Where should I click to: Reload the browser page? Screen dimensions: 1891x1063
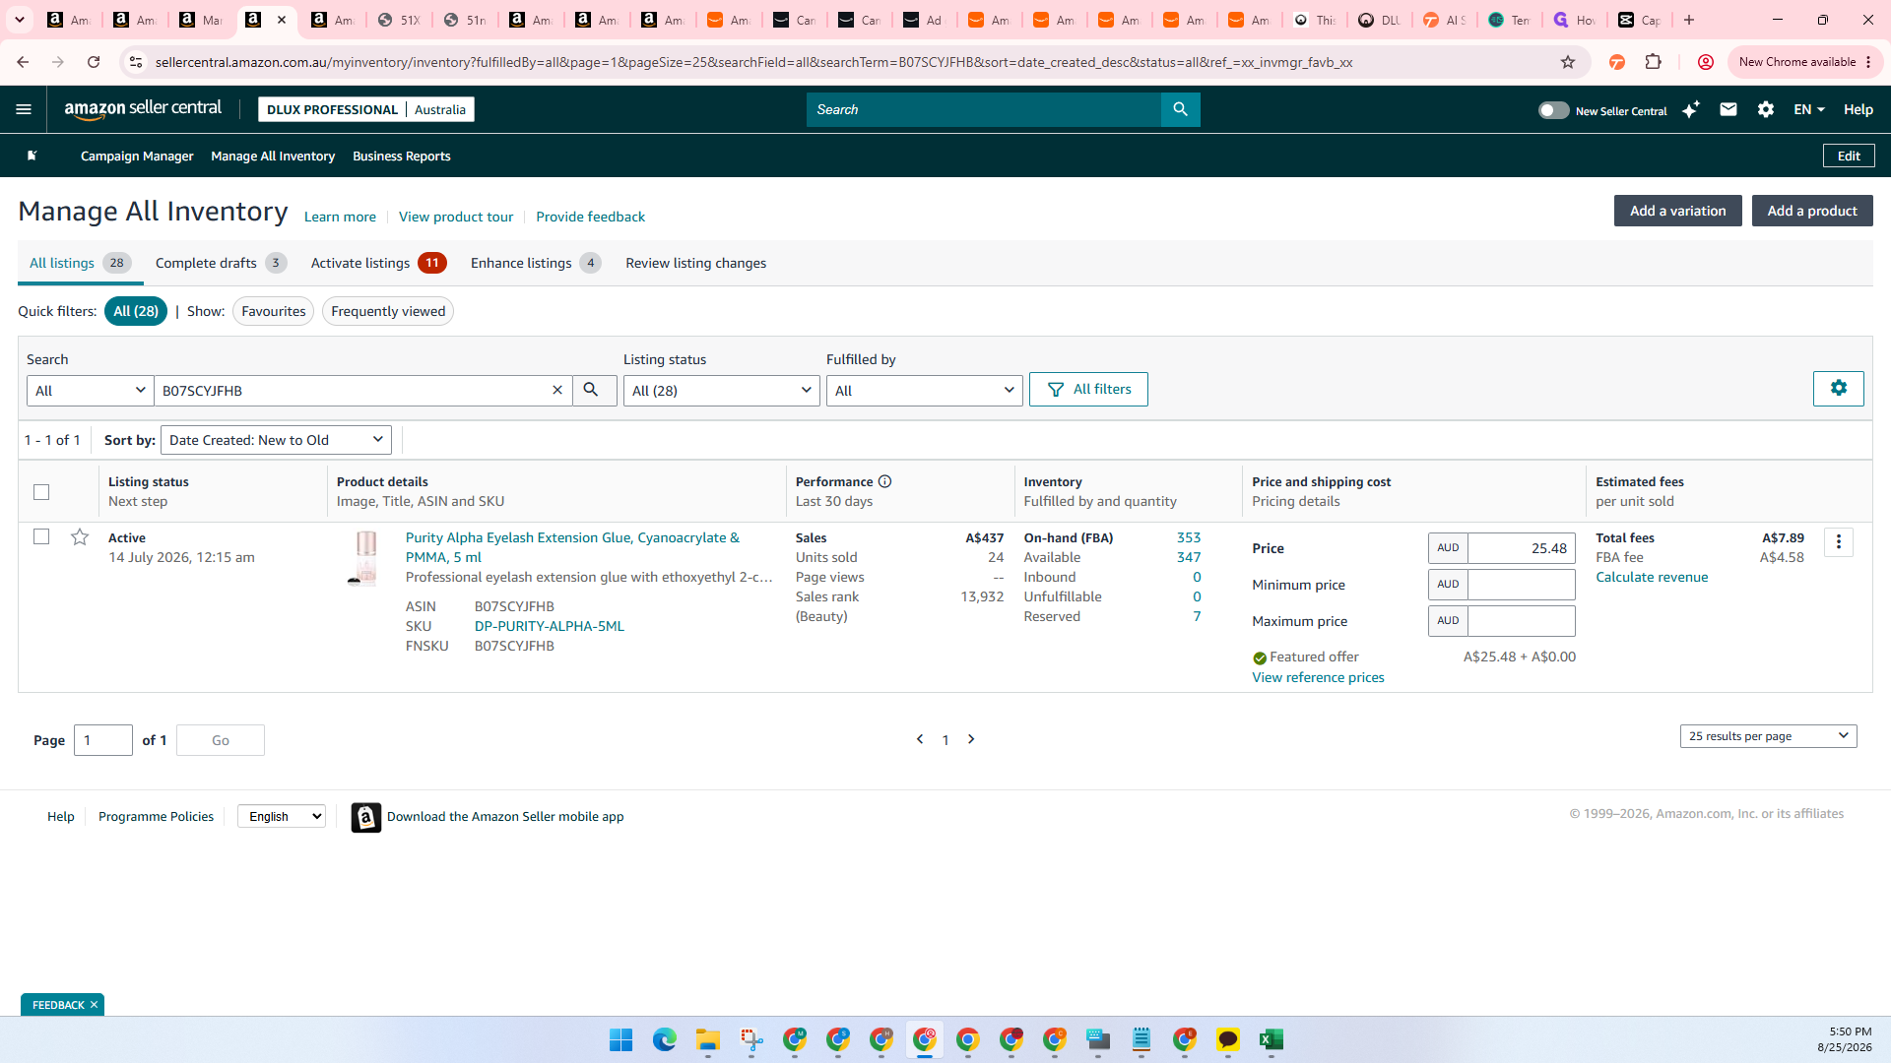click(94, 62)
